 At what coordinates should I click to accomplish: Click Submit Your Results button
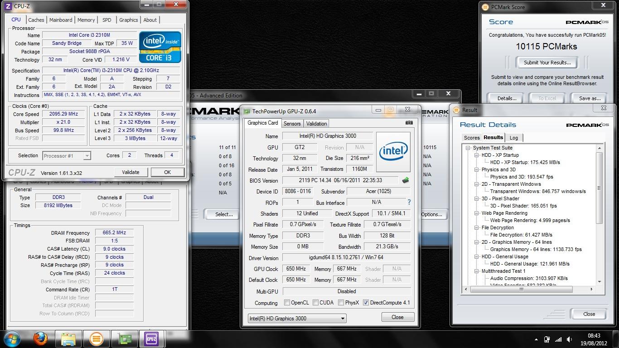coord(547,63)
